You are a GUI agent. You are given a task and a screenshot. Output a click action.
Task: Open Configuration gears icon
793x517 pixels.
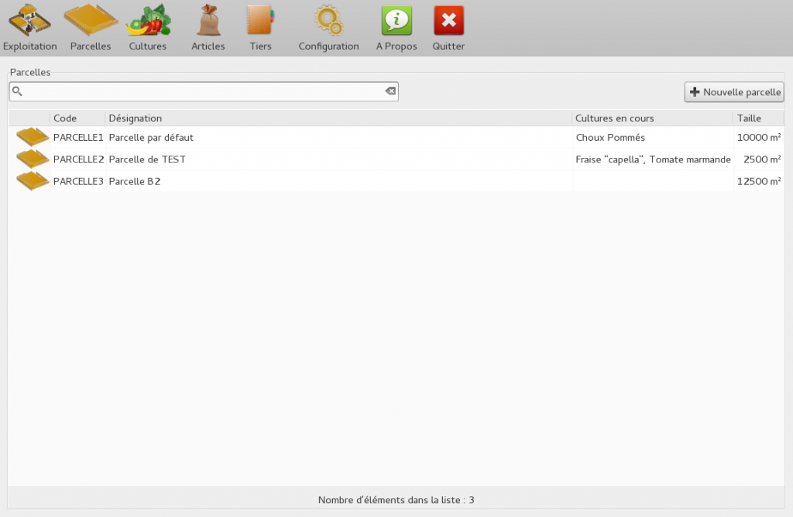pos(328,28)
